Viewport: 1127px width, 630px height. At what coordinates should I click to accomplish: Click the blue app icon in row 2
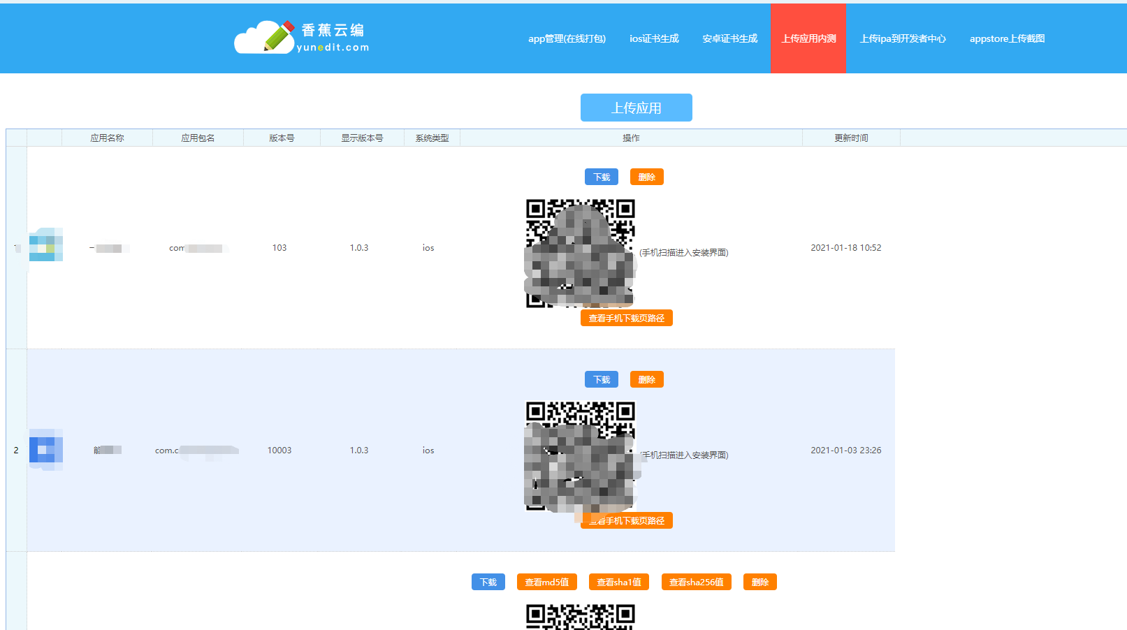coord(46,449)
